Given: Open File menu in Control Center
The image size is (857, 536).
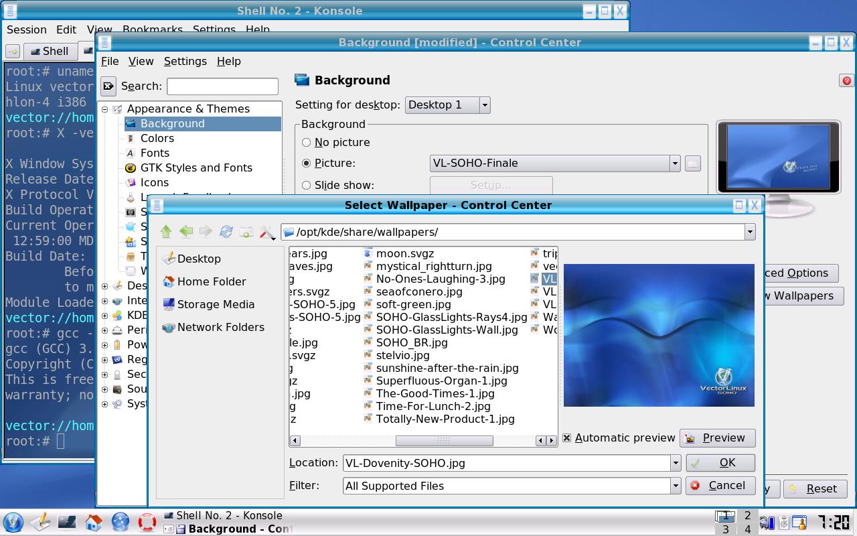Looking at the screenshot, I should [x=110, y=61].
